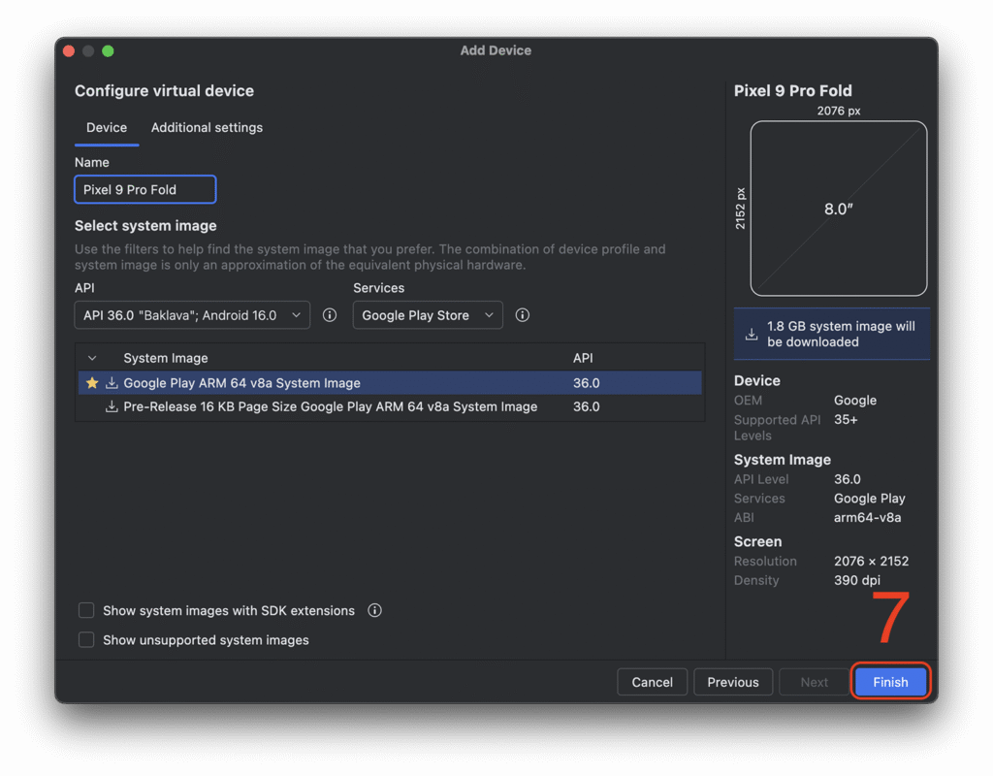Switch to the Additional settings tab
This screenshot has height=776, width=993.
coord(207,128)
